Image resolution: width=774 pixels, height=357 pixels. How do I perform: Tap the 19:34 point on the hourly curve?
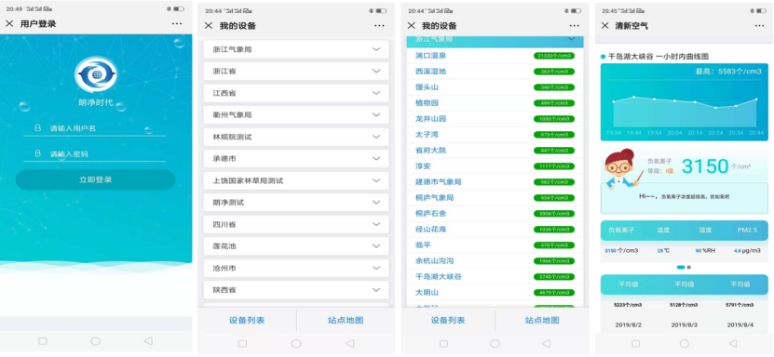pos(614,102)
